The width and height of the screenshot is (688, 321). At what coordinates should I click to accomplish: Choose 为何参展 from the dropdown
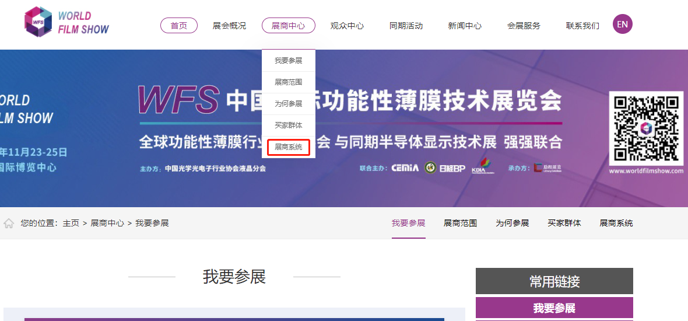point(289,104)
